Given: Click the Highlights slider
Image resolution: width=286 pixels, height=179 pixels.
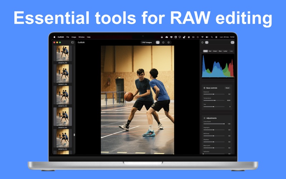Looking at the screenshot, I should pos(214,130).
